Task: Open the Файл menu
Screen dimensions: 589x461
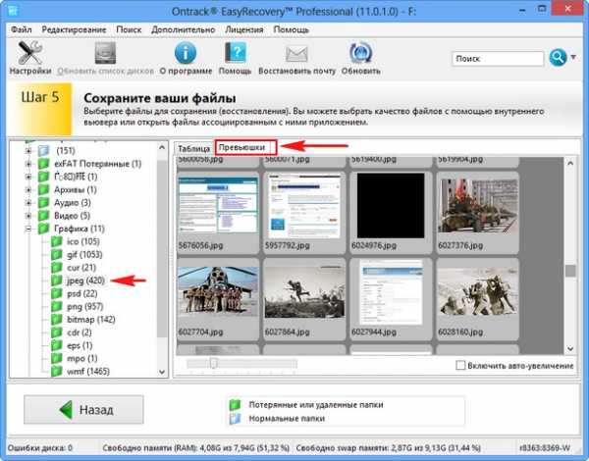Action: click(x=21, y=29)
